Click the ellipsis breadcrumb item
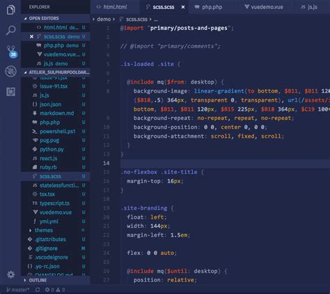The width and height of the screenshot is (330, 294). click(156, 19)
